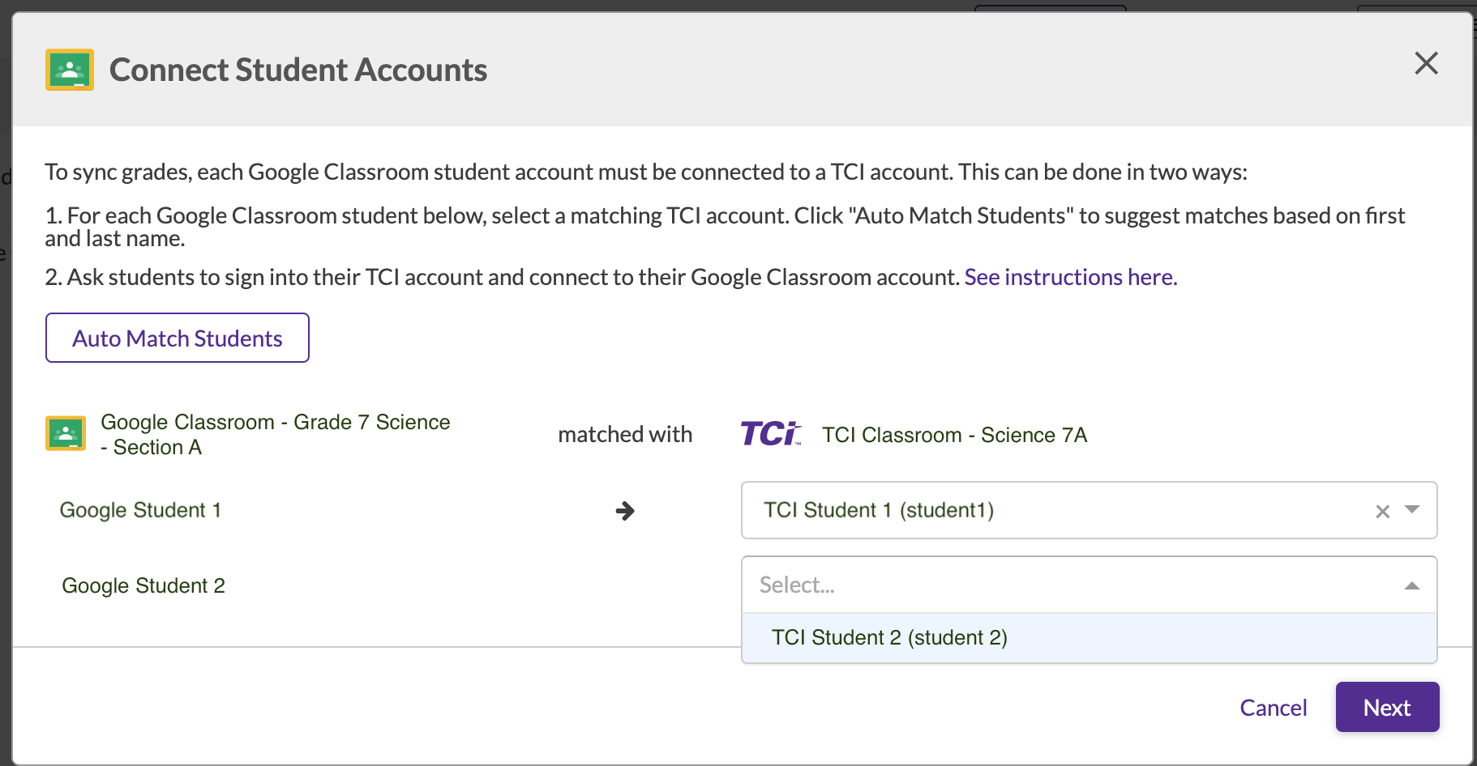Click the Next button

pos(1386,707)
